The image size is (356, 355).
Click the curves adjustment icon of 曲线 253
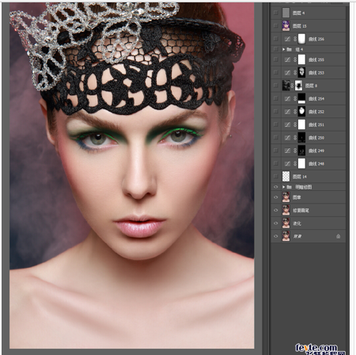point(287,73)
